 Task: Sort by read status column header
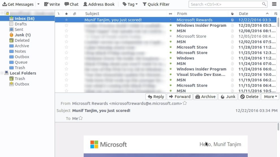[x=171, y=14]
